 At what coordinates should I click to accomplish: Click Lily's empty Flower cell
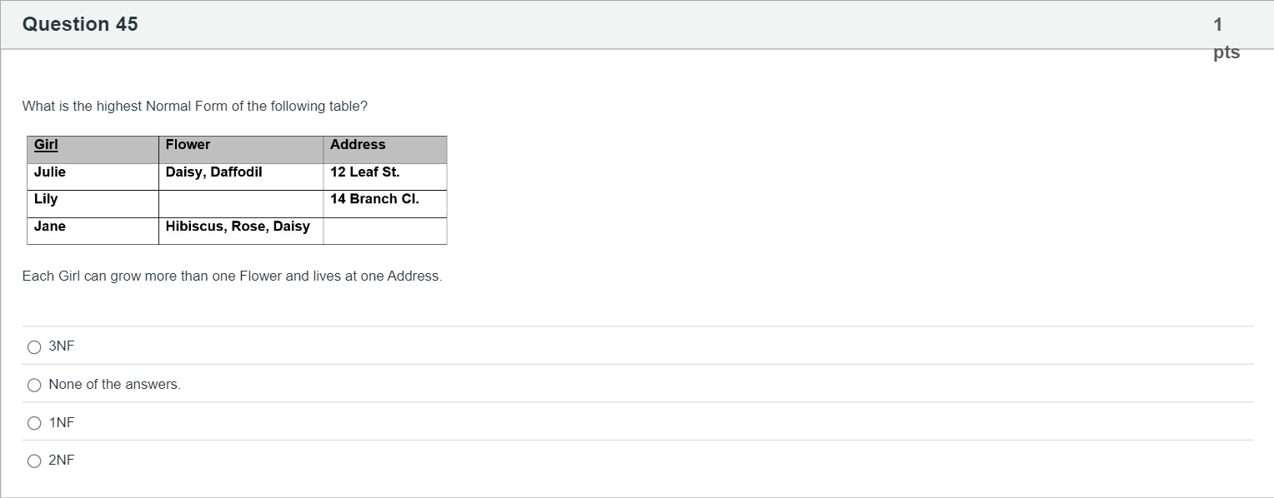pos(240,204)
